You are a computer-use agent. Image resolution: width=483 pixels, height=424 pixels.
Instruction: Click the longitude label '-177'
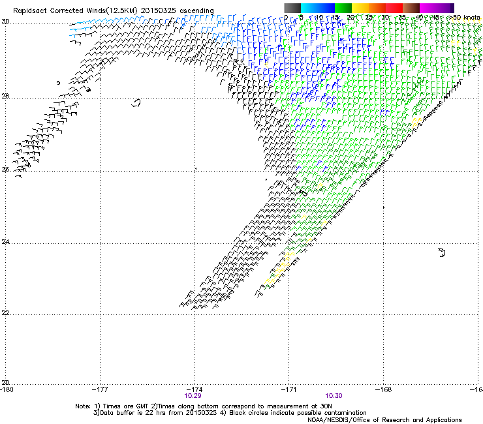(x=100, y=389)
